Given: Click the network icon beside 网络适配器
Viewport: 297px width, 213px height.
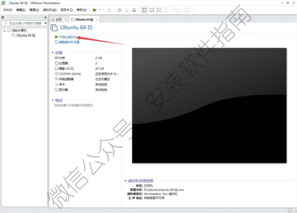Looking at the screenshot, I should pyautogui.click(x=56, y=79).
